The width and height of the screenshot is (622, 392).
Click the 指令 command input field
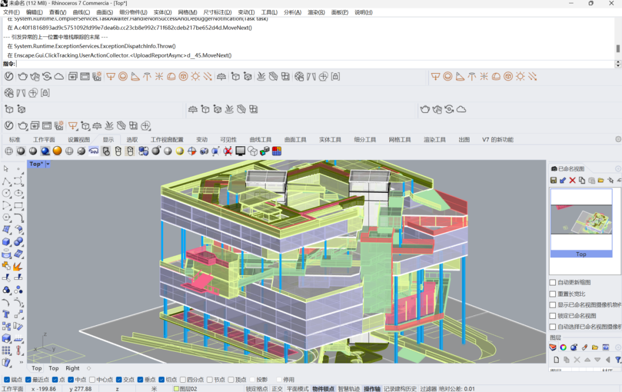point(316,64)
